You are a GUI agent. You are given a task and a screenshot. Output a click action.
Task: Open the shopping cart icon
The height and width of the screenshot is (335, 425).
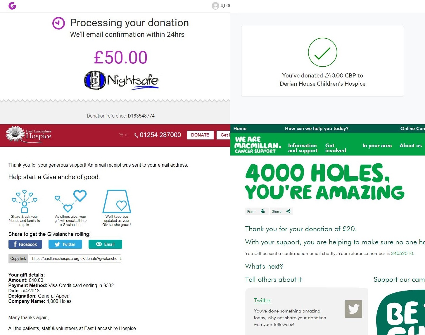tap(121, 135)
